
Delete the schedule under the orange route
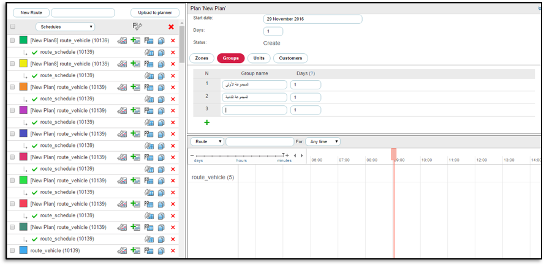click(x=173, y=99)
